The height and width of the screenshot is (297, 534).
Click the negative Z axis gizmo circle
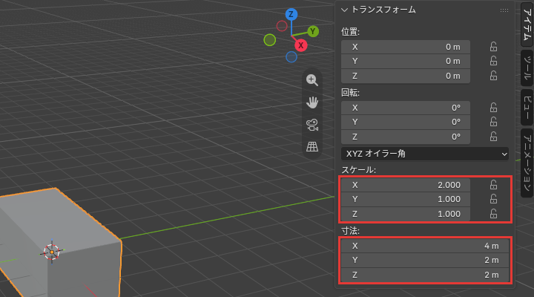[291, 57]
